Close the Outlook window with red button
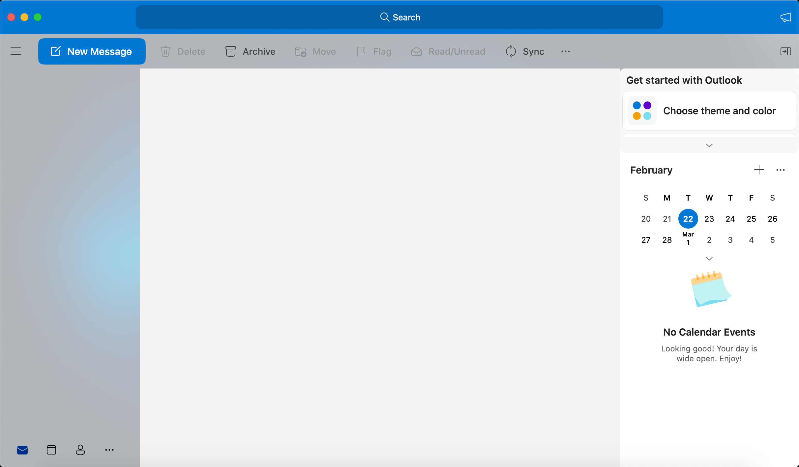This screenshot has height=467, width=799. tap(11, 17)
